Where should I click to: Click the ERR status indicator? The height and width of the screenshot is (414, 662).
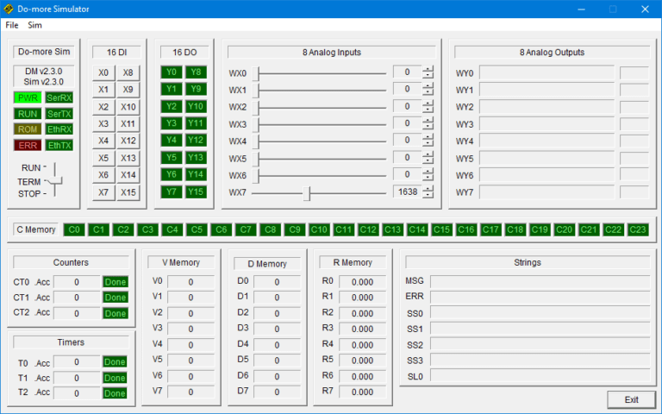pos(28,145)
